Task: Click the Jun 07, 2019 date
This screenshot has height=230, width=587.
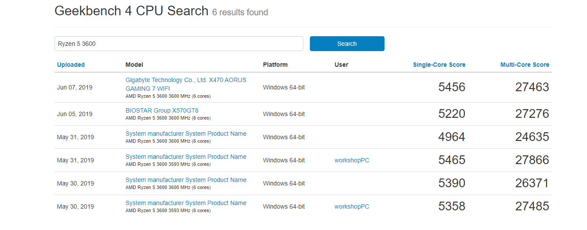Action: tap(75, 87)
